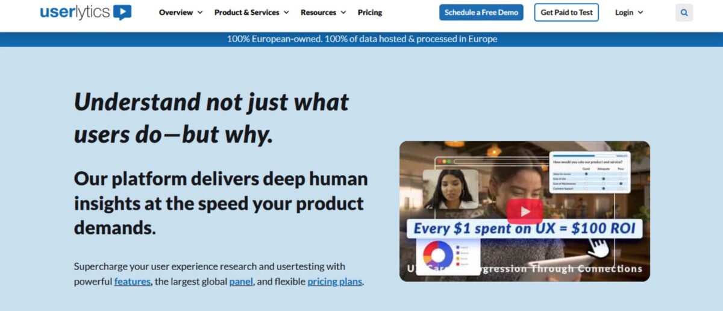Image resolution: width=723 pixels, height=311 pixels.
Task: Click the 100% European-owned banner bar
Action: (361, 39)
